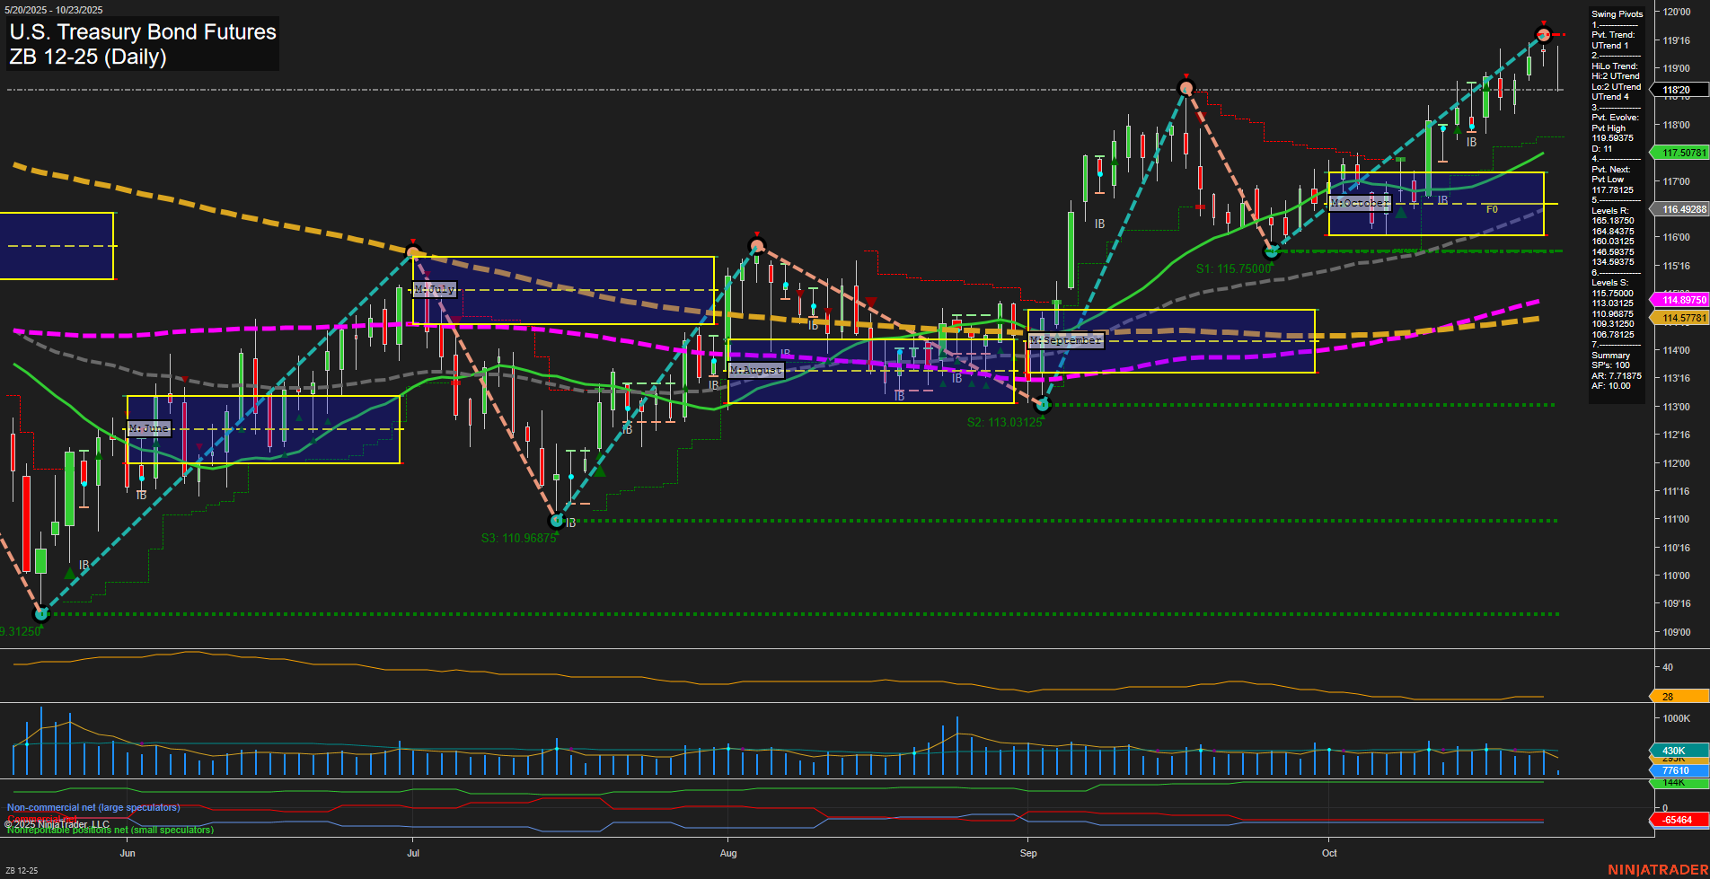Screen dimensions: 1710x879
Task: Select the M:September month label
Action: (x=1065, y=340)
